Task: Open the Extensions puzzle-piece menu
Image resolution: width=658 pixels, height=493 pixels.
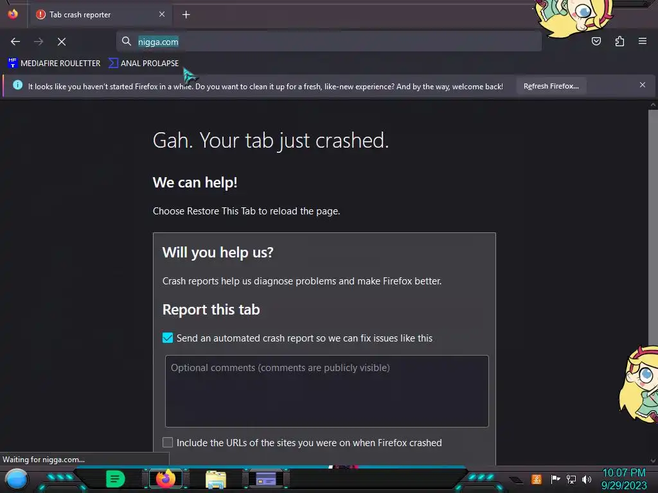Action: pos(619,41)
